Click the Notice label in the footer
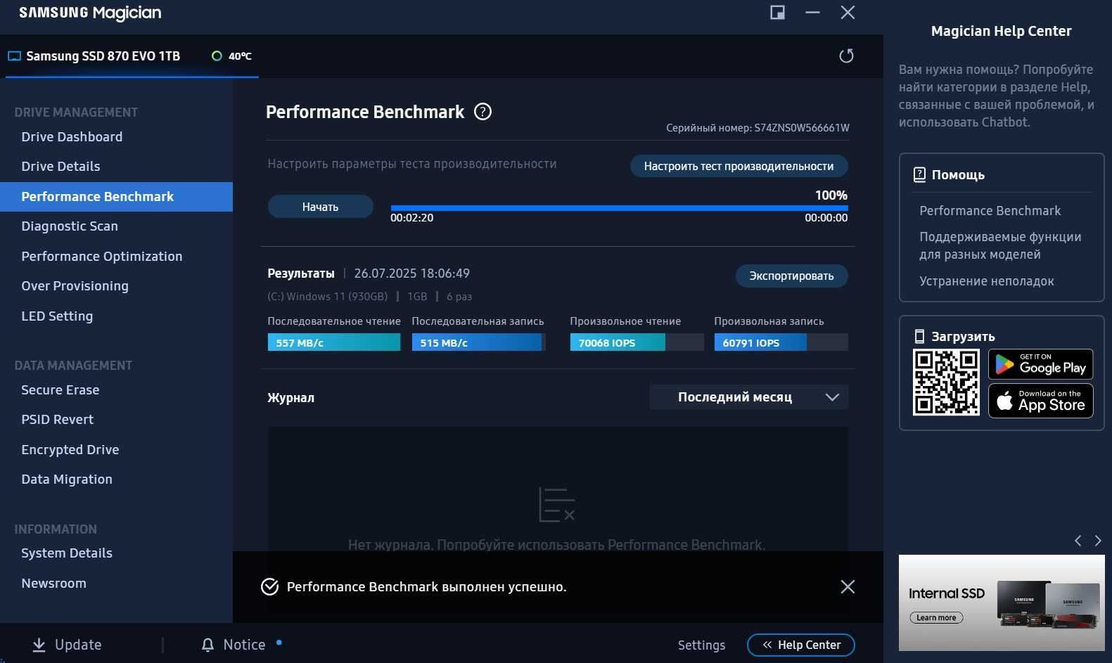Viewport: 1112px width, 663px height. [x=244, y=645]
